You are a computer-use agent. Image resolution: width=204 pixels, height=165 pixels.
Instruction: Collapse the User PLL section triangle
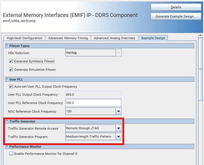[x=7, y=79]
